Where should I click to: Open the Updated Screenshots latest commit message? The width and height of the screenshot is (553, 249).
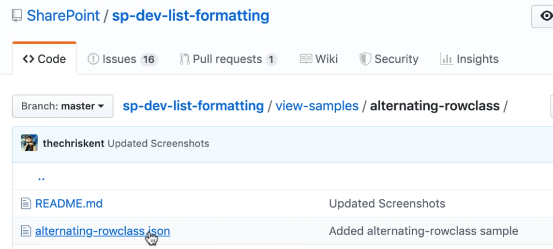click(x=158, y=143)
